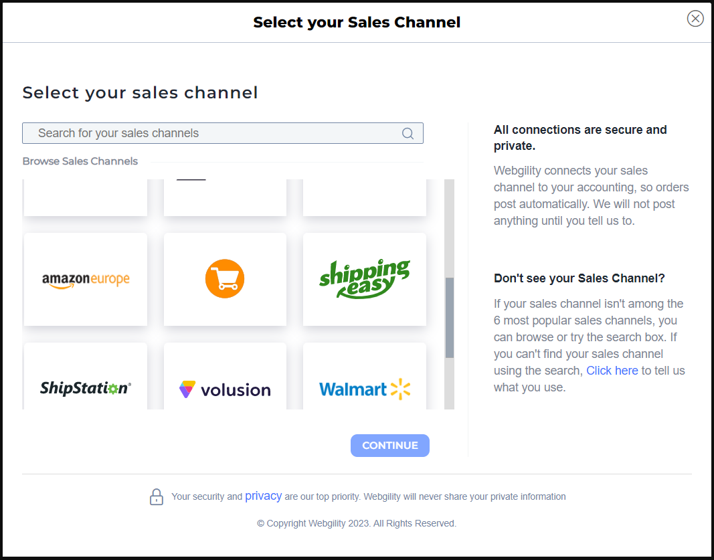Screen dimensions: 714x560
Task: Click the Browse Sales Channels label
Action: 80,161
